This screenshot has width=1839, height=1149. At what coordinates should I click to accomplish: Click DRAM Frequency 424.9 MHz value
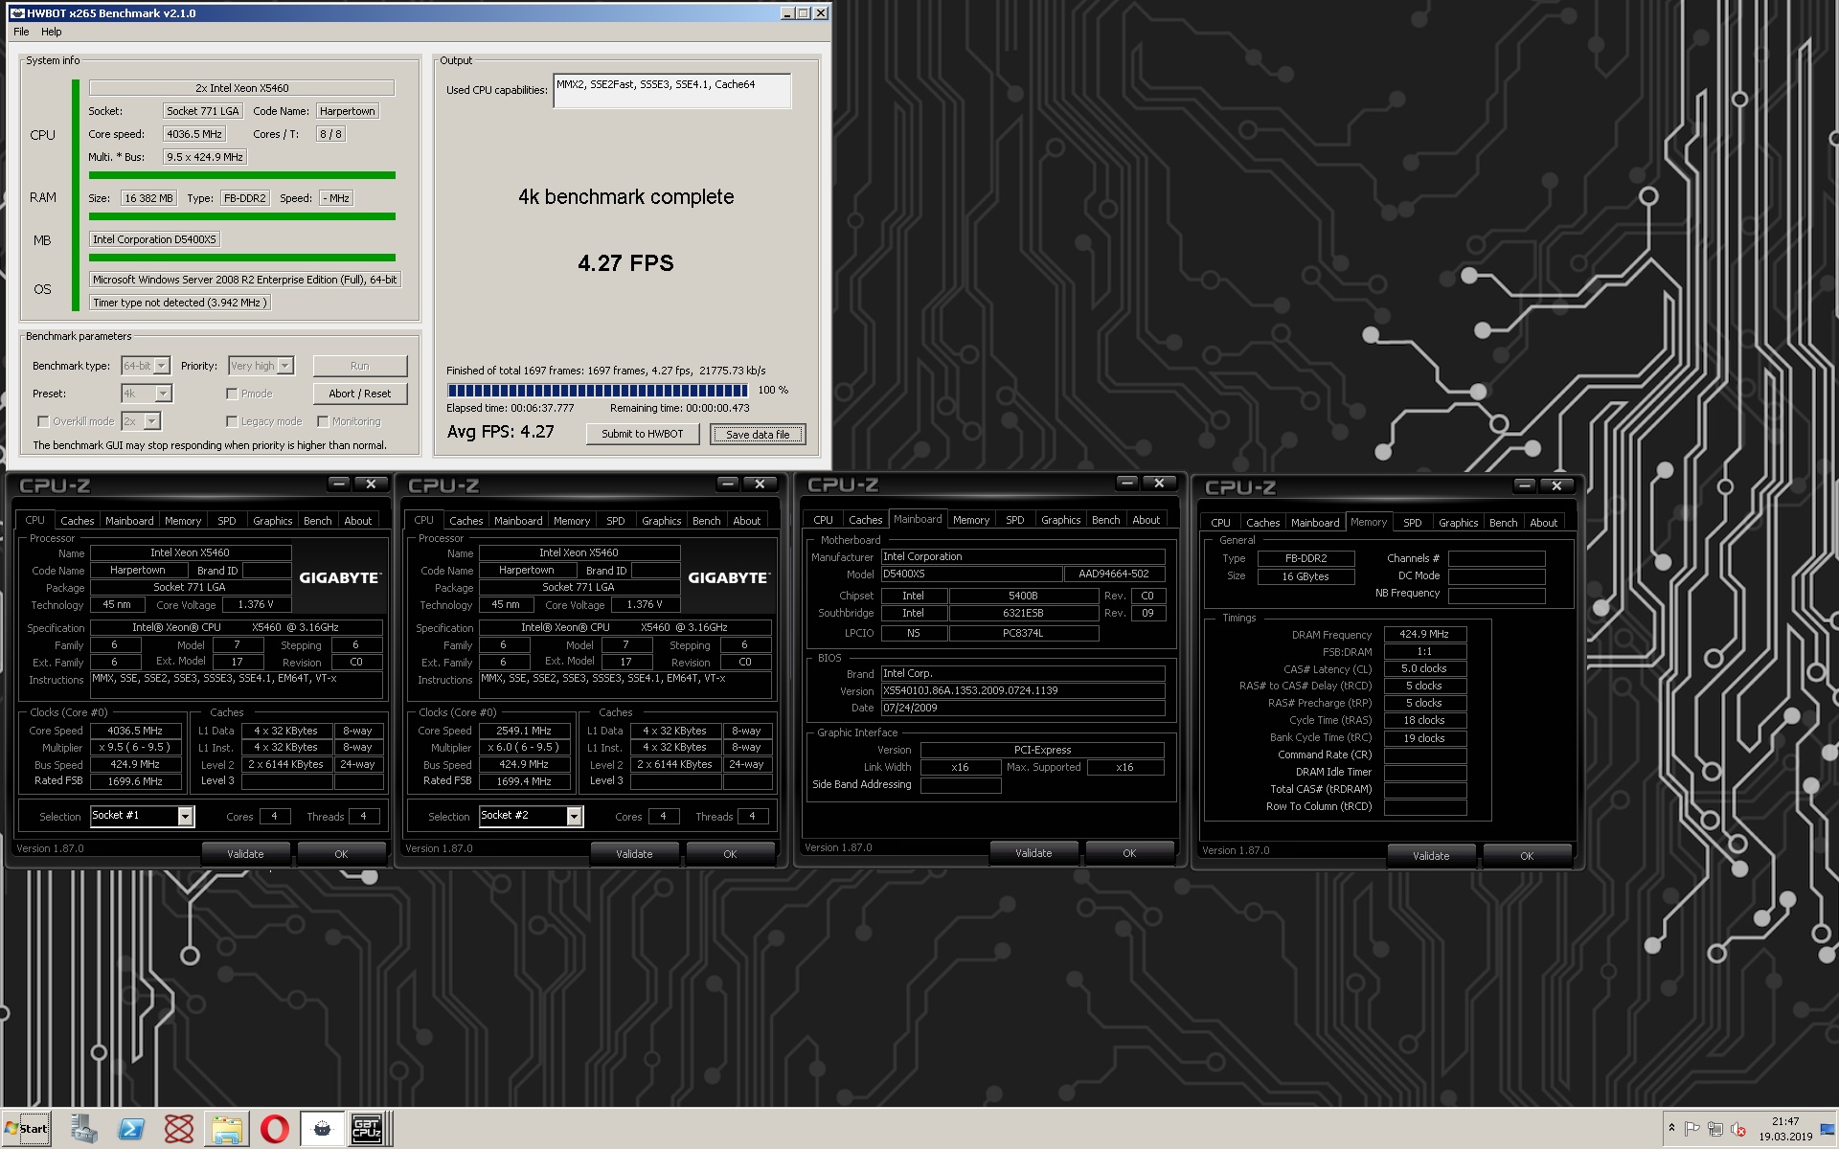point(1424,634)
